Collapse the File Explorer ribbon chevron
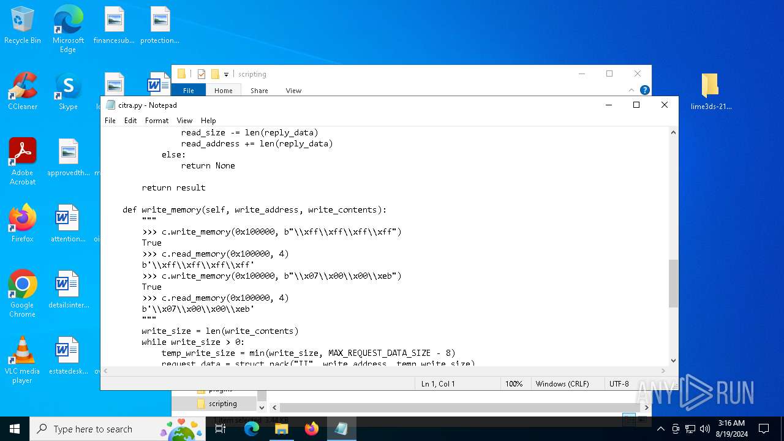Screen dimensions: 784x441 pyautogui.click(x=631, y=90)
